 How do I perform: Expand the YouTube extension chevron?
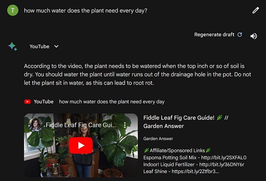coord(56,47)
